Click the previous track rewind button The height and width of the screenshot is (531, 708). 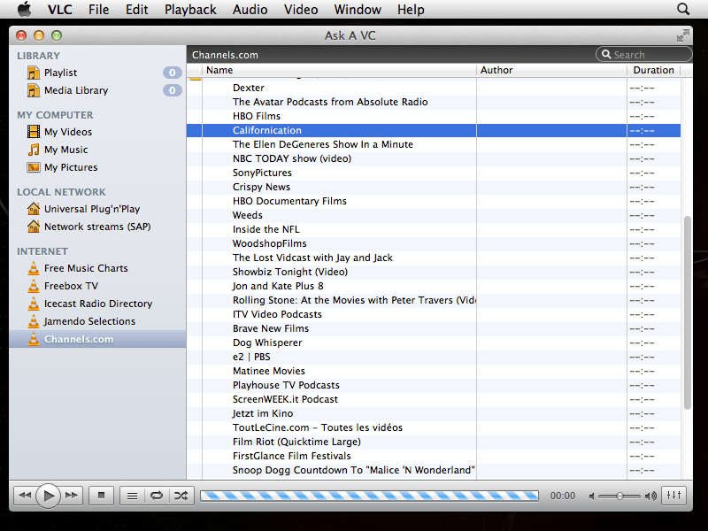point(25,496)
